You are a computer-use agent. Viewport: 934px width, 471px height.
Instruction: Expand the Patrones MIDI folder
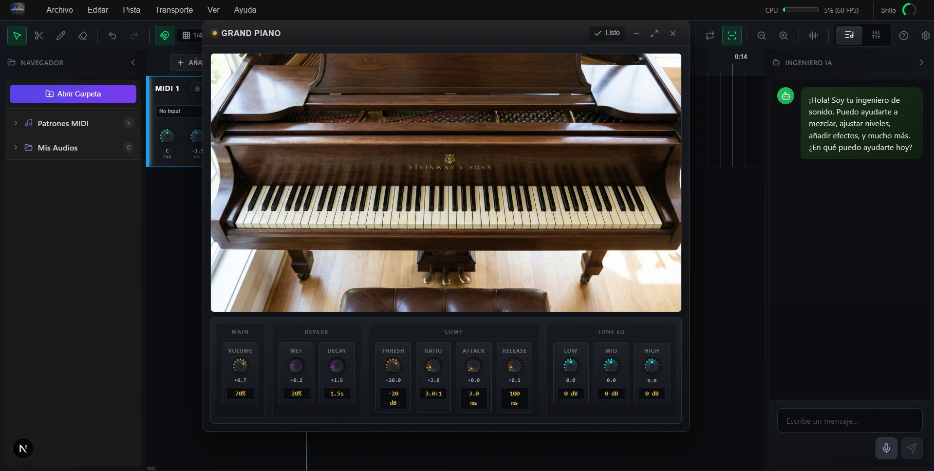(16, 123)
